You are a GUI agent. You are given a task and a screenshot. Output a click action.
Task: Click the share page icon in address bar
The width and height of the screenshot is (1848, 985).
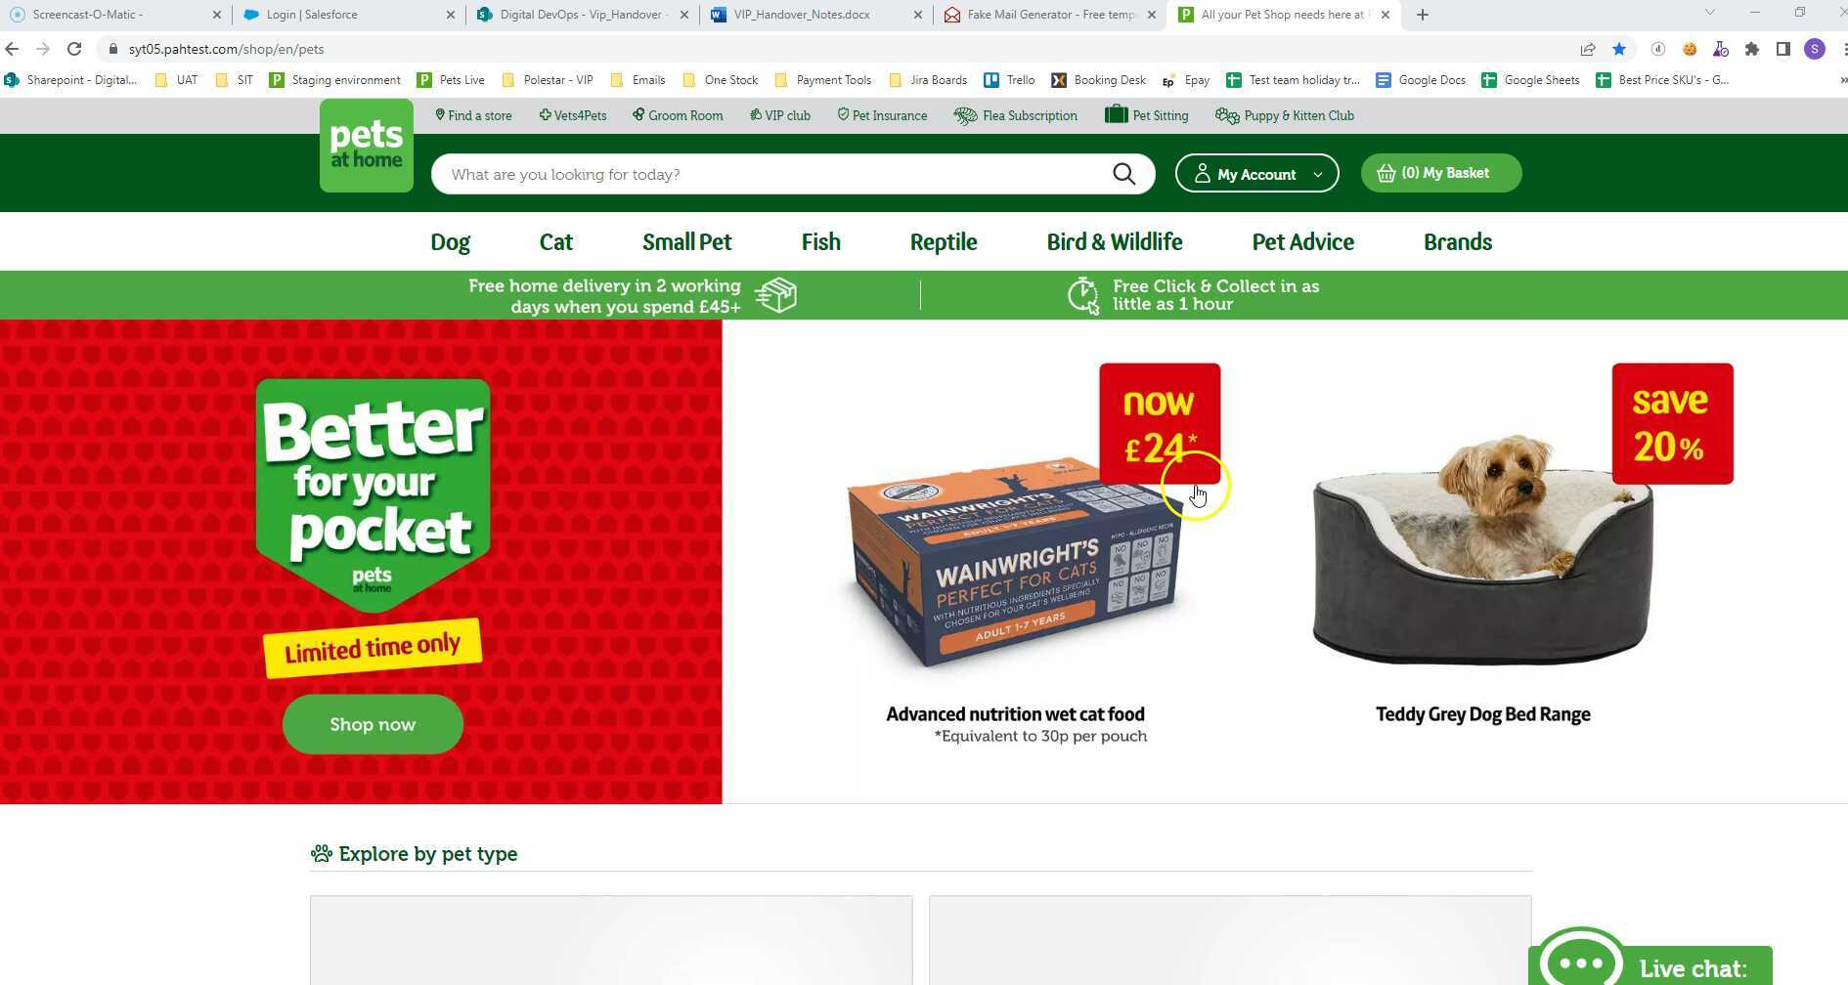[1588, 49]
